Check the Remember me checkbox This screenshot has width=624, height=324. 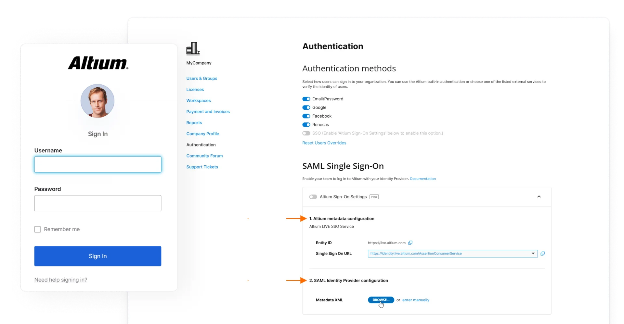pyautogui.click(x=38, y=229)
